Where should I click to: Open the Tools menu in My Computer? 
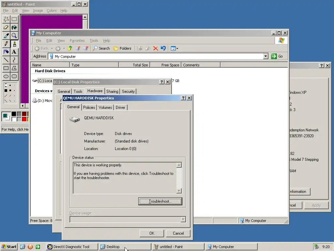point(94,41)
